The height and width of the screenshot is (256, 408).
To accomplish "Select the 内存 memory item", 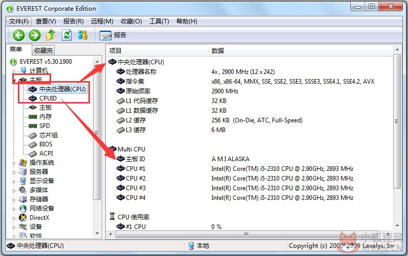I will pyautogui.click(x=46, y=117).
